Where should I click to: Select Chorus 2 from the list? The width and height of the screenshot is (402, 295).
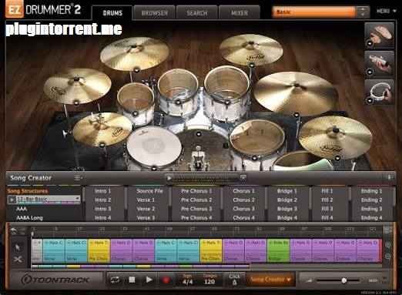click(x=243, y=199)
